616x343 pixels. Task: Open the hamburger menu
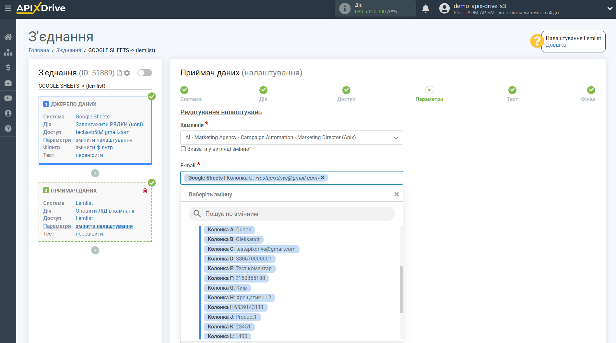click(8, 8)
